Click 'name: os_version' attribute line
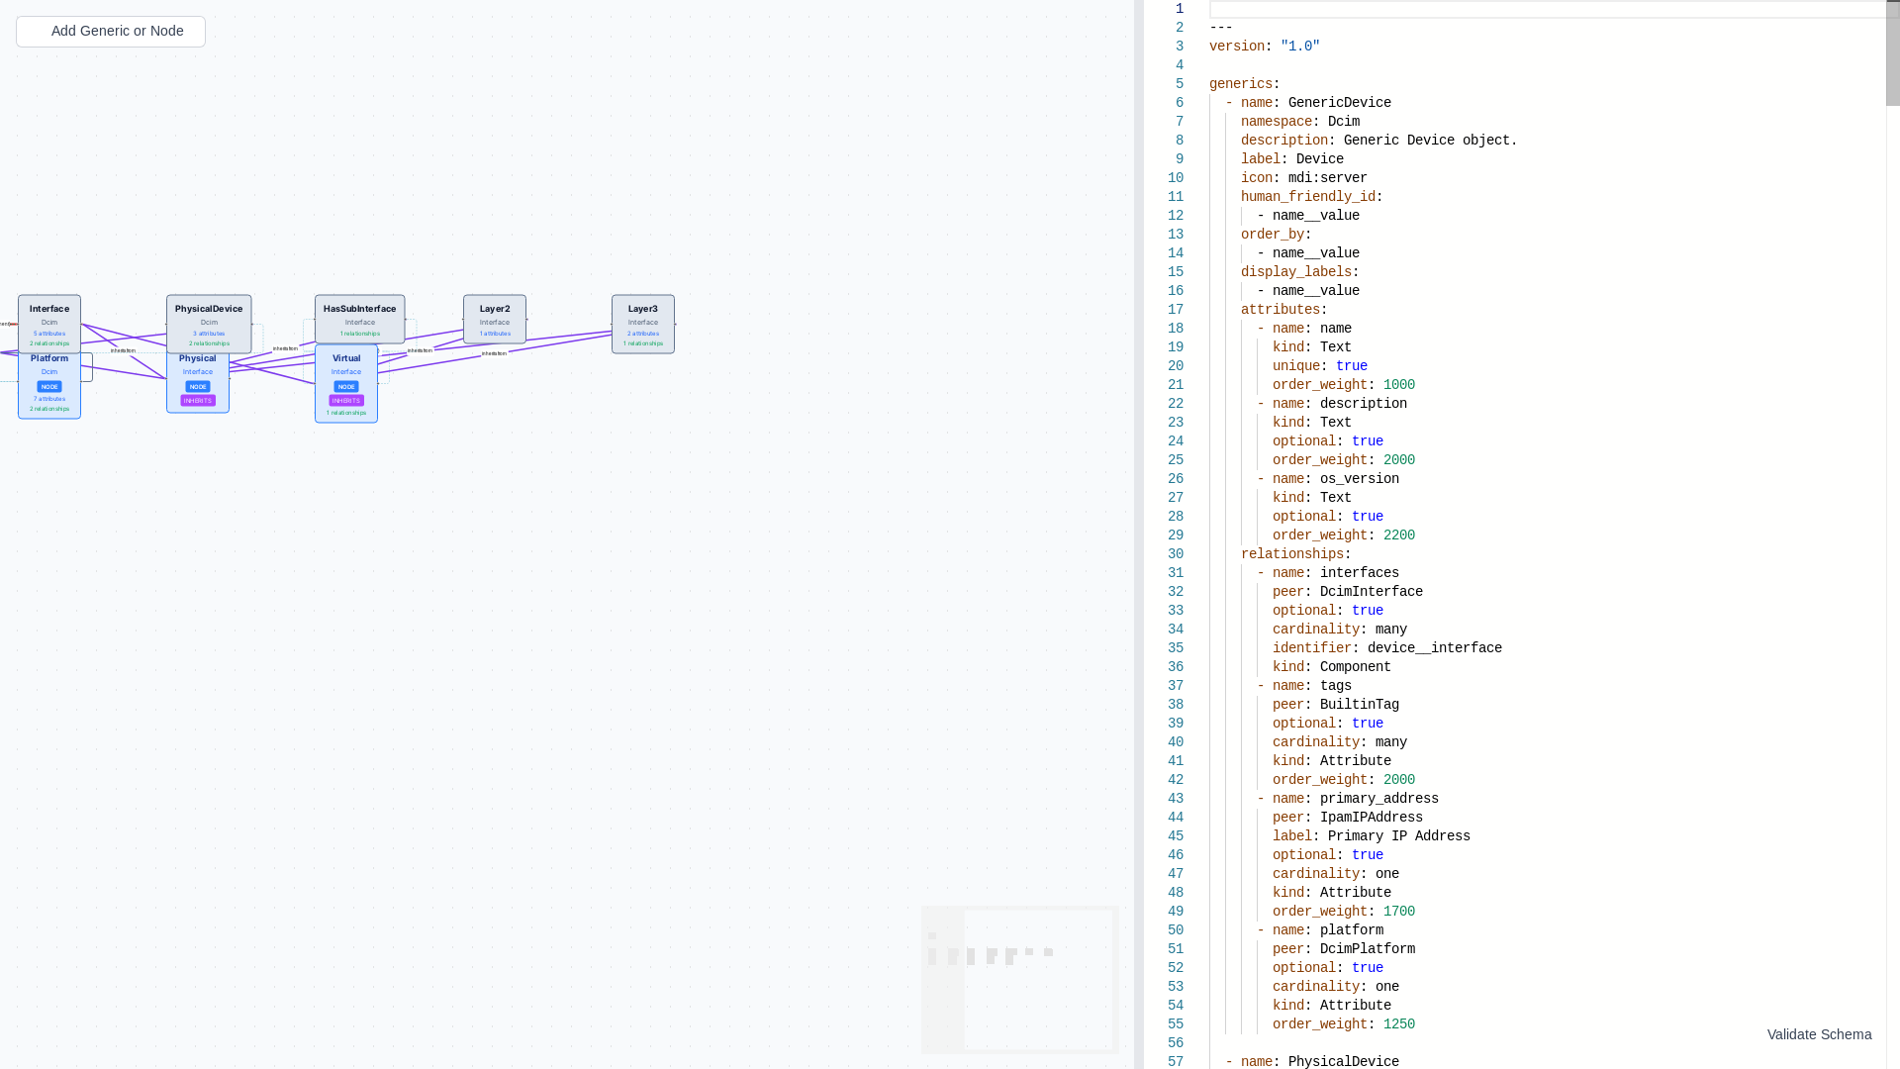1900x1069 pixels. pos(1336,479)
